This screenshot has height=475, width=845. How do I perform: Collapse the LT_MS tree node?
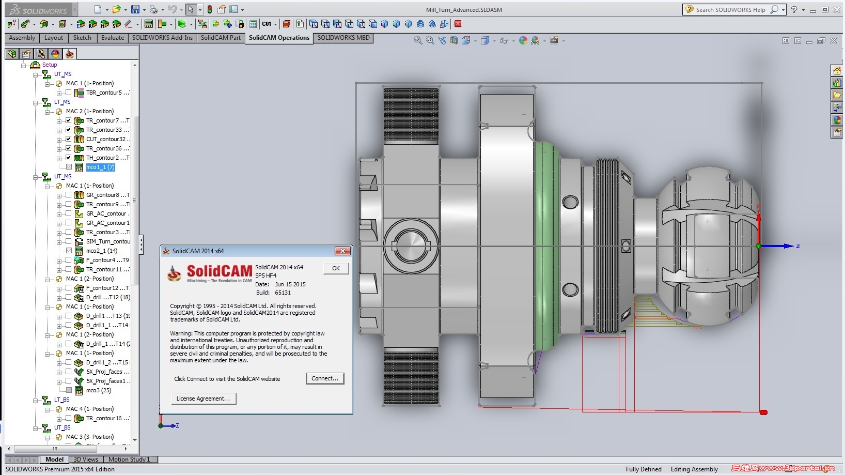click(x=36, y=102)
